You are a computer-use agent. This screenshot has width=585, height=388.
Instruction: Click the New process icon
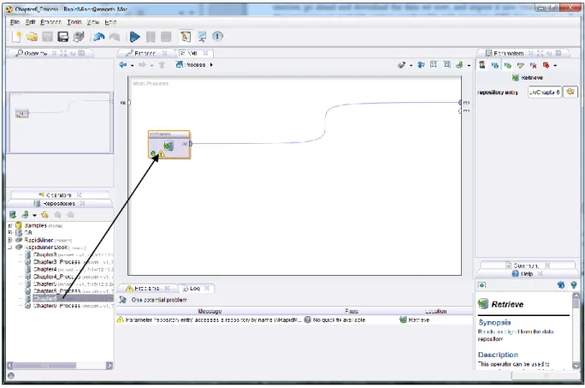point(16,37)
